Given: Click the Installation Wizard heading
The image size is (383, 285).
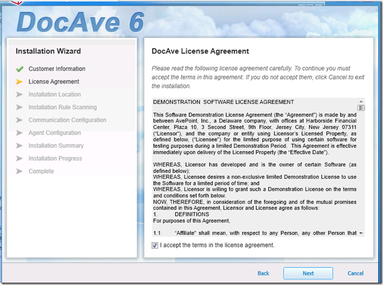Looking at the screenshot, I should [48, 51].
